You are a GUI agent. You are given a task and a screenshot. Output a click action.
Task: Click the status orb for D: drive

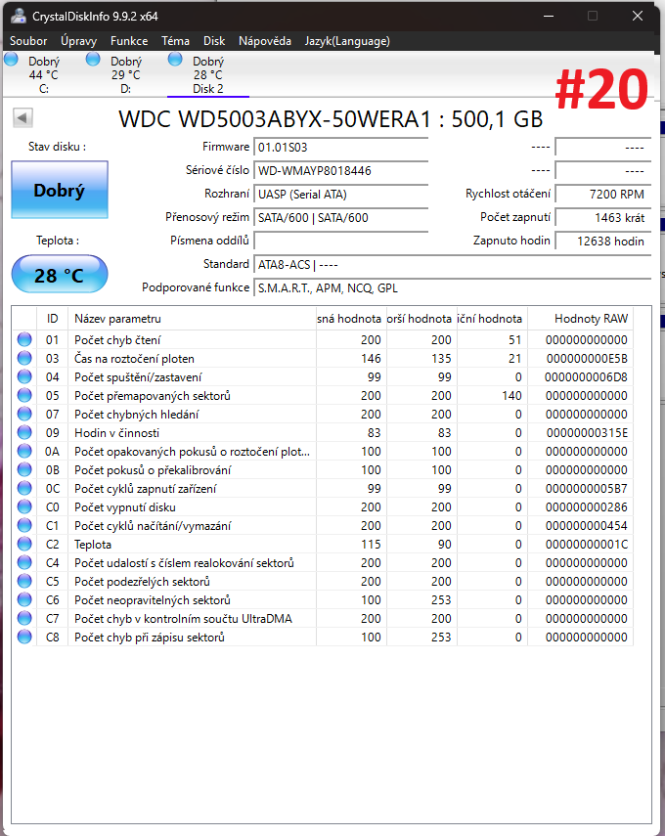(93, 60)
